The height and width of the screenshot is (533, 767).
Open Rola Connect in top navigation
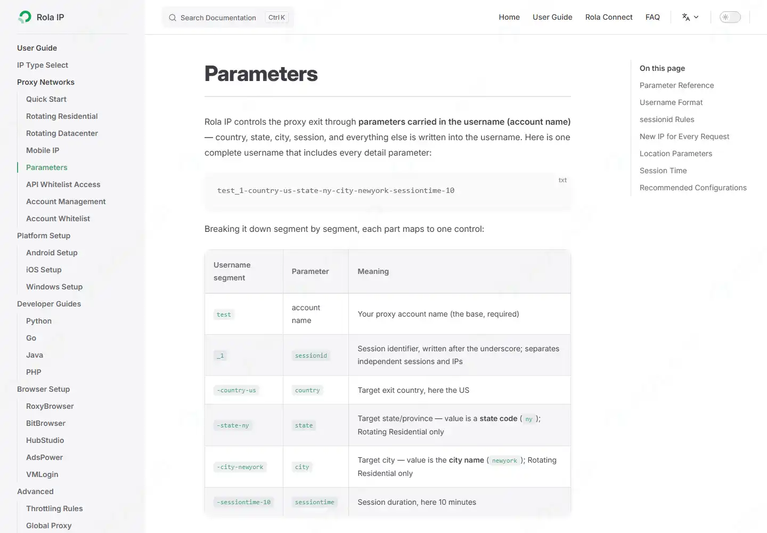(609, 17)
